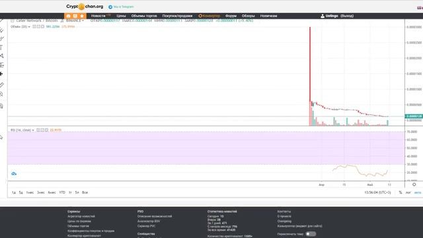Open the Конвертор menu item
The width and height of the screenshot is (423, 238).
click(x=209, y=16)
